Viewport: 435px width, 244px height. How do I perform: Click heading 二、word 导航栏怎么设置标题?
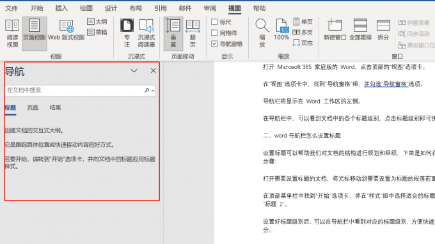(302, 135)
